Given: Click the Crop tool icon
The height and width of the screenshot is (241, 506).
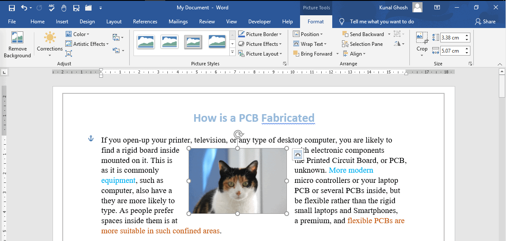Looking at the screenshot, I should pyautogui.click(x=422, y=38).
